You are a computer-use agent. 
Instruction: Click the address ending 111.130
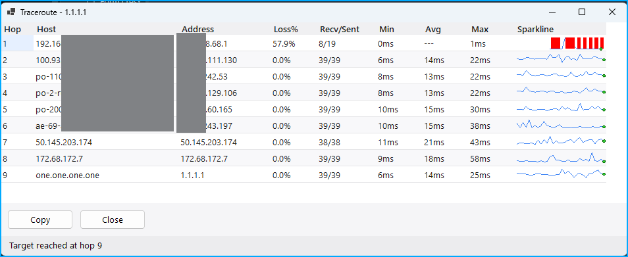coord(221,60)
